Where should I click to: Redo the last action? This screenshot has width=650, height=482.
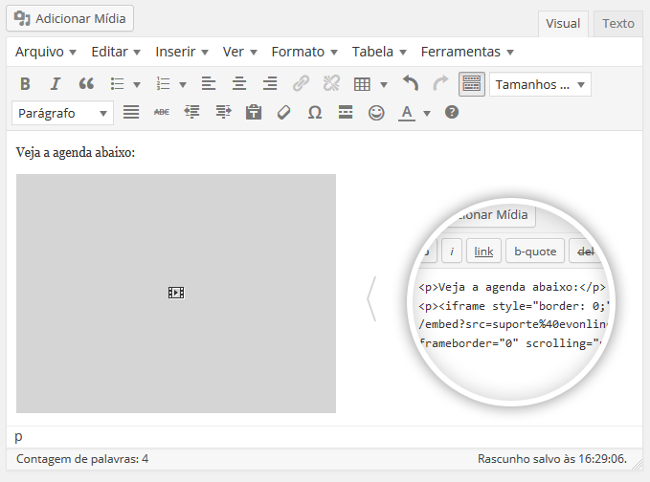(440, 84)
